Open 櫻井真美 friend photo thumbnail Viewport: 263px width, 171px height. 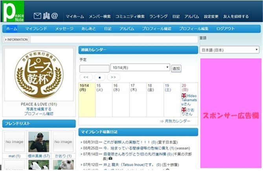(x=39, y=142)
